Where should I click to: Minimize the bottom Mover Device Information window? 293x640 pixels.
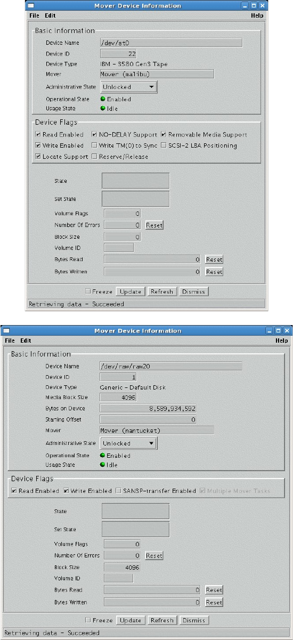tap(271, 330)
